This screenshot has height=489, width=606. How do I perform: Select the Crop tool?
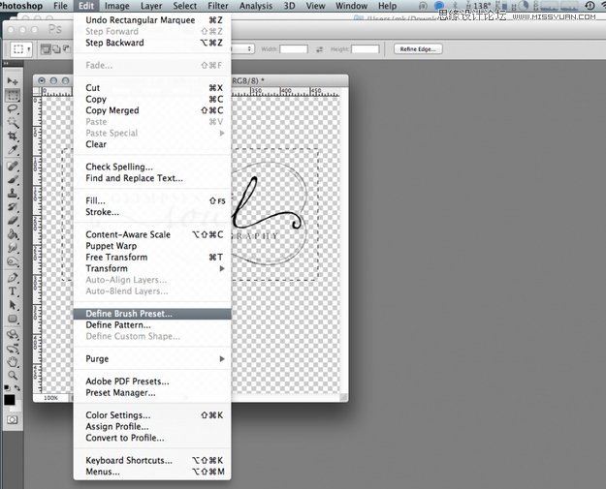(13, 136)
